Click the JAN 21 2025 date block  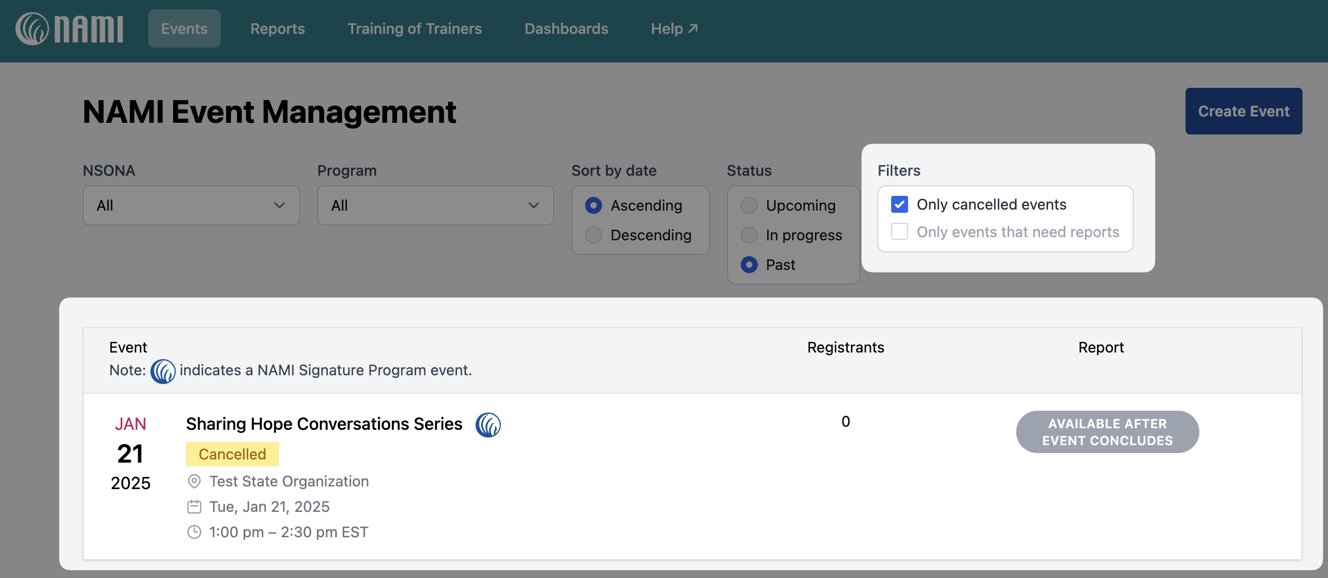[x=130, y=454]
